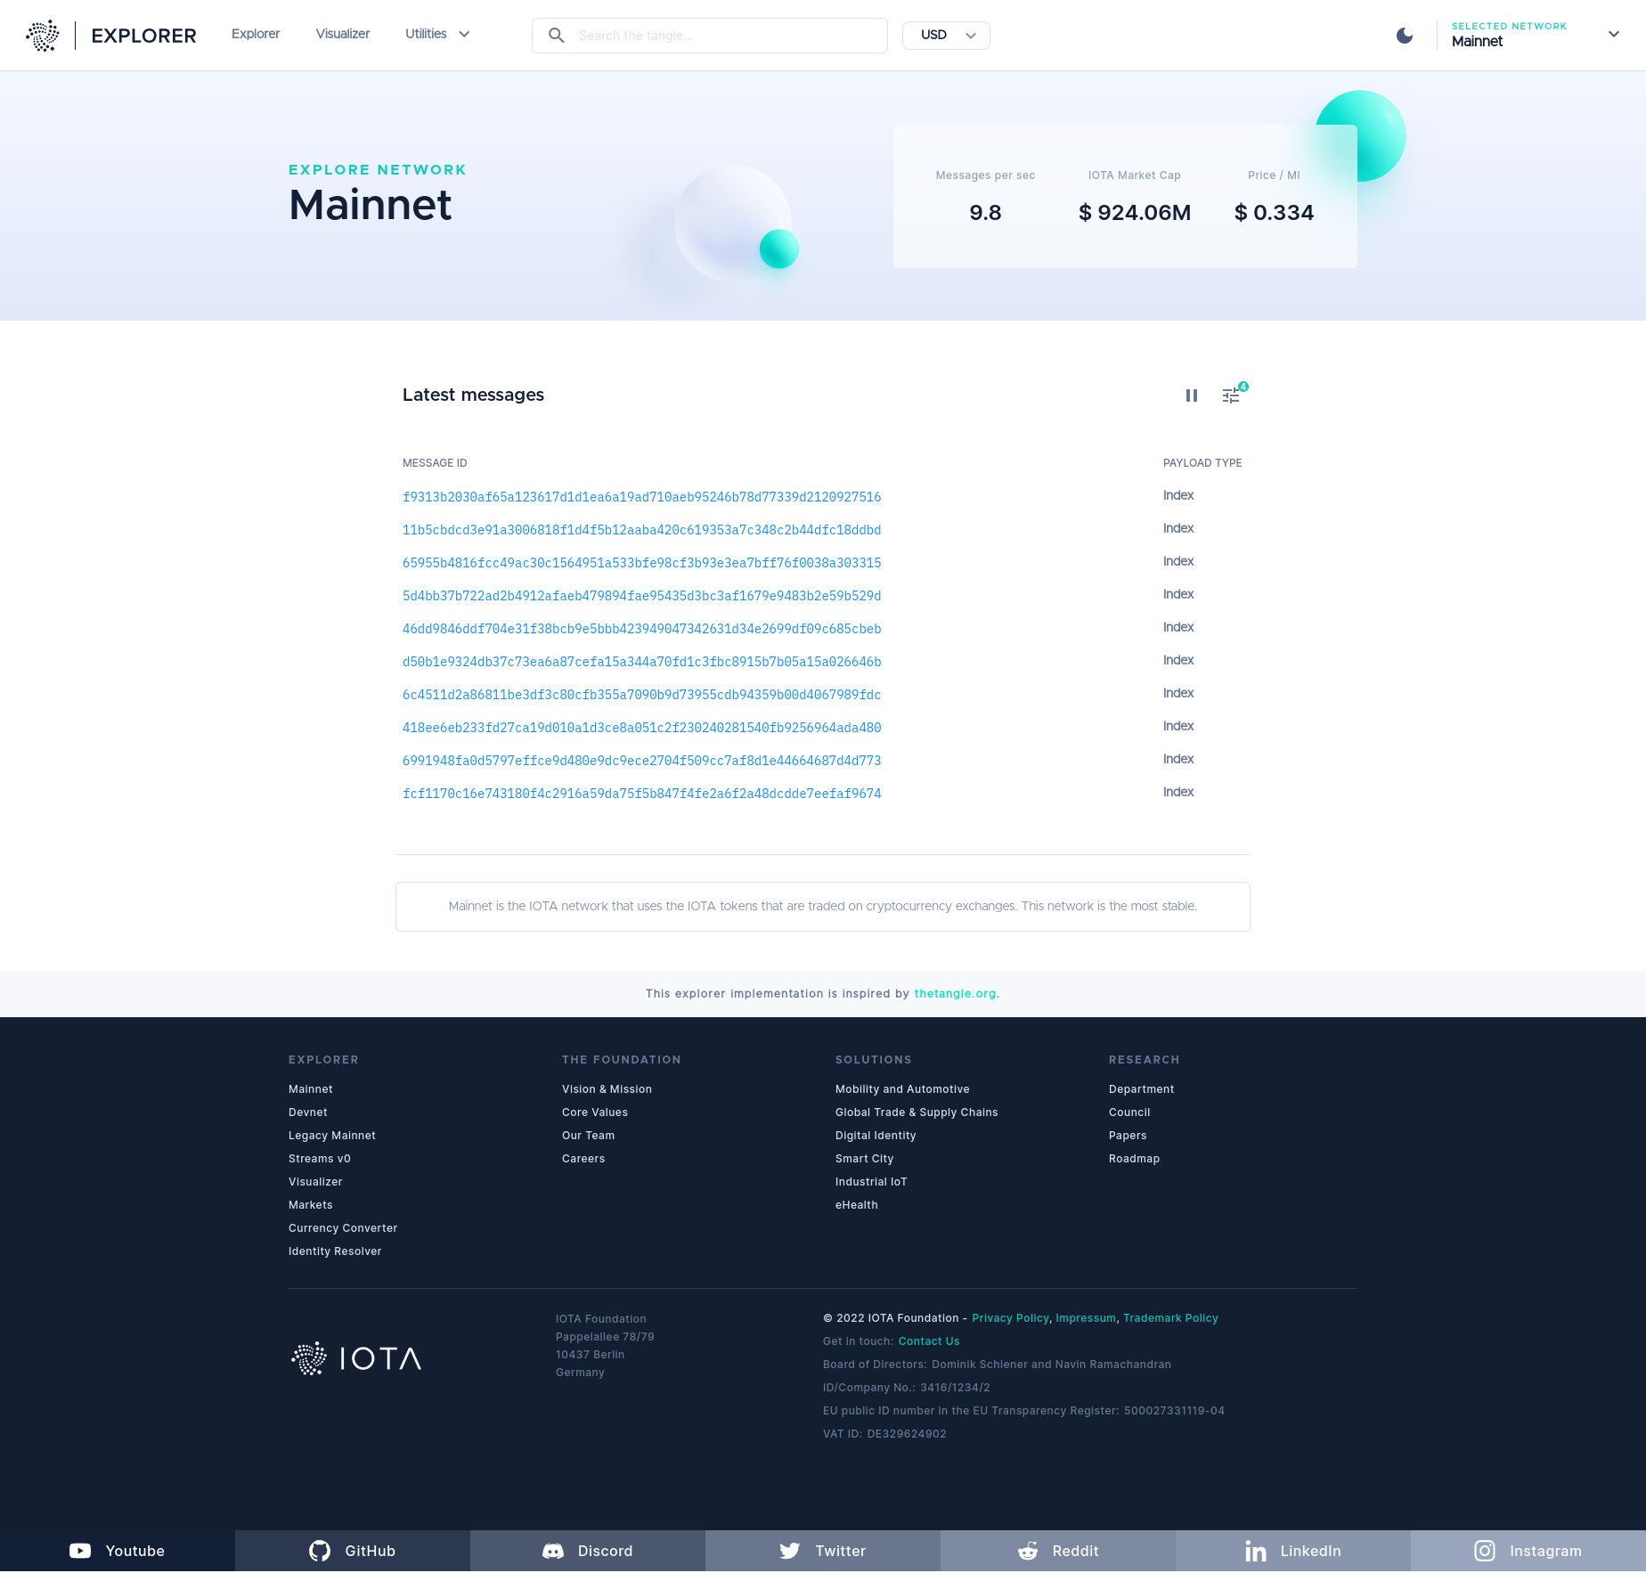Open message 11b5cbdcd3e91a30... link

click(x=642, y=530)
